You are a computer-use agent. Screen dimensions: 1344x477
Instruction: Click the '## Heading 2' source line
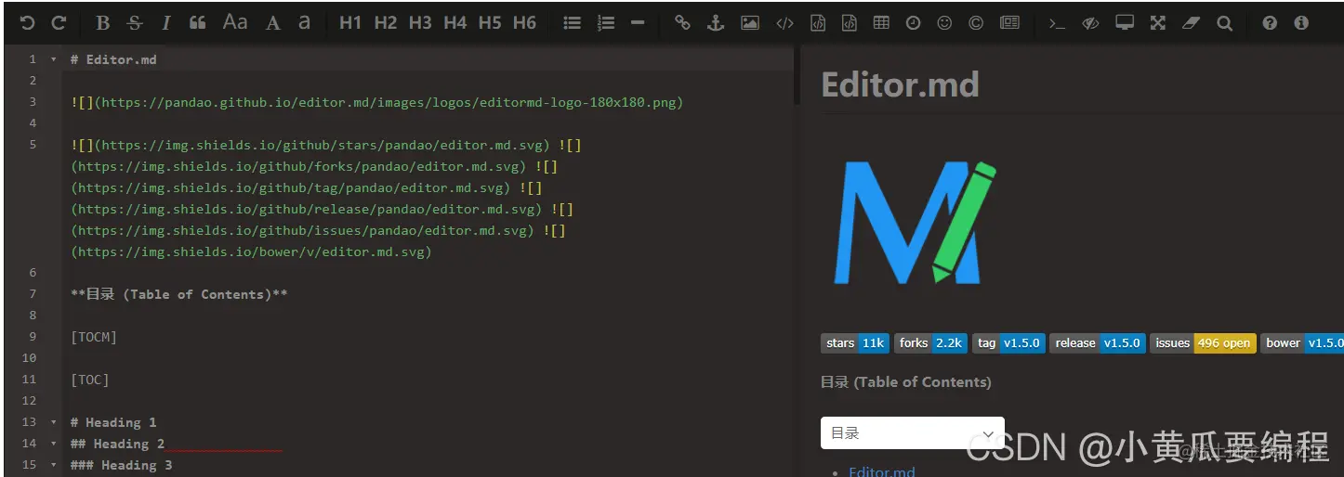click(117, 444)
